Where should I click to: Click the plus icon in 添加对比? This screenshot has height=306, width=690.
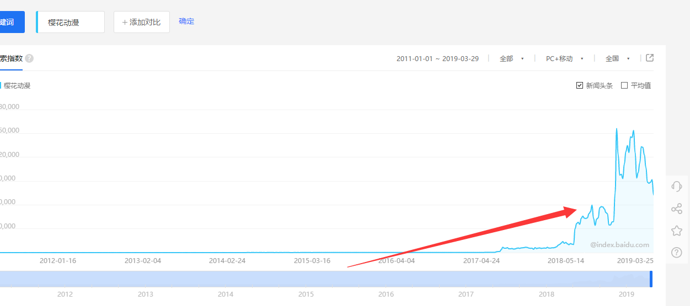[125, 22]
